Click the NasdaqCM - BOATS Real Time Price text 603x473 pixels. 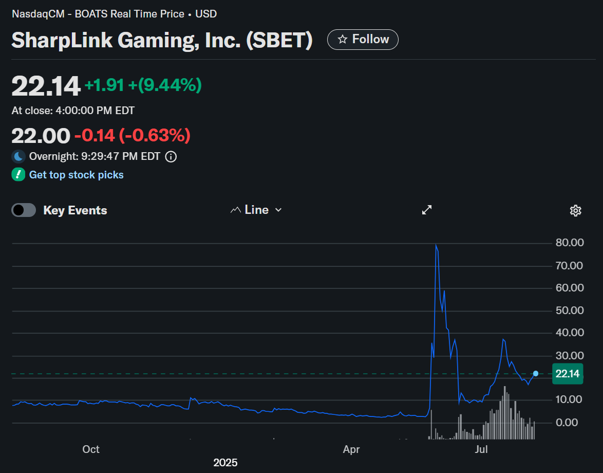98,14
